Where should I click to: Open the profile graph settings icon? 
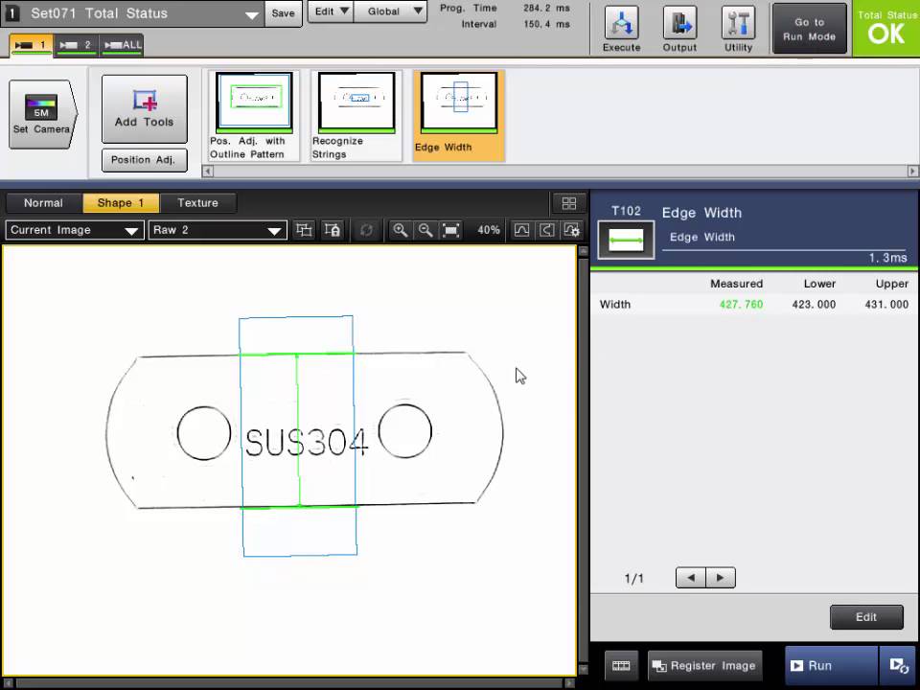pyautogui.click(x=572, y=230)
